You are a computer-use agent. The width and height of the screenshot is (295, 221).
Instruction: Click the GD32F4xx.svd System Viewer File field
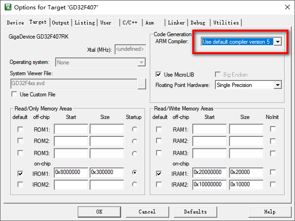click(74, 84)
